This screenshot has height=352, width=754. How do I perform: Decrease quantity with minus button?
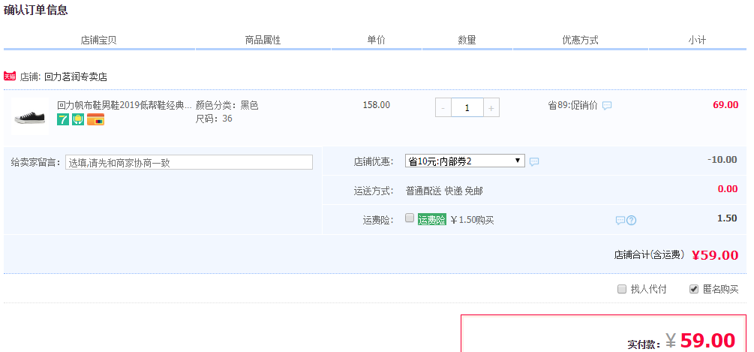pyautogui.click(x=443, y=108)
